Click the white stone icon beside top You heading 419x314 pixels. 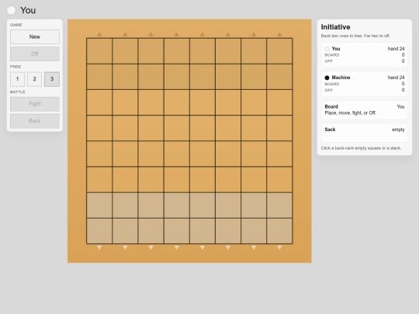[x=11, y=10]
